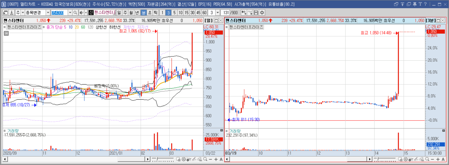Image resolution: width=449 pixels, height=165 pixels.
Task: Click magnifier zoom icon under left chart
Action: pyautogui.click(x=205, y=159)
